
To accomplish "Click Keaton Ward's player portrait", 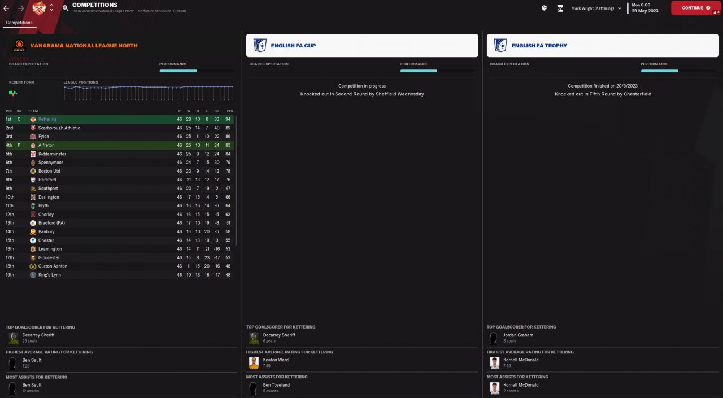I will (x=254, y=363).
